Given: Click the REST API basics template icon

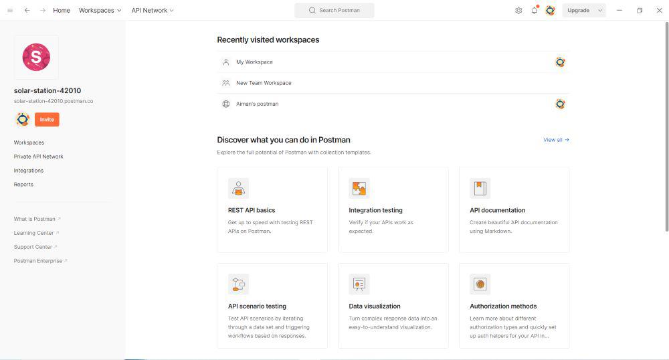Looking at the screenshot, I should (238, 188).
